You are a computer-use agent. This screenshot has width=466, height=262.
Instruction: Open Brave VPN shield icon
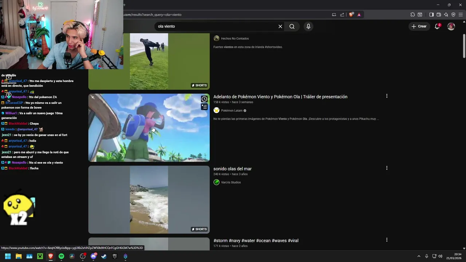pyautogui.click(x=453, y=15)
